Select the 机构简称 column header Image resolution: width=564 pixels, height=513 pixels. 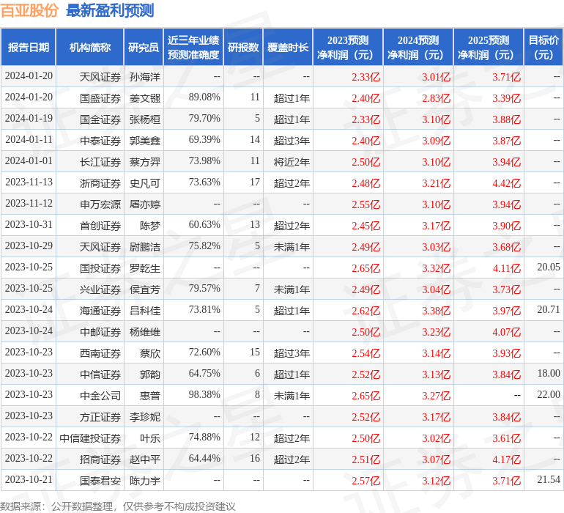90,47
